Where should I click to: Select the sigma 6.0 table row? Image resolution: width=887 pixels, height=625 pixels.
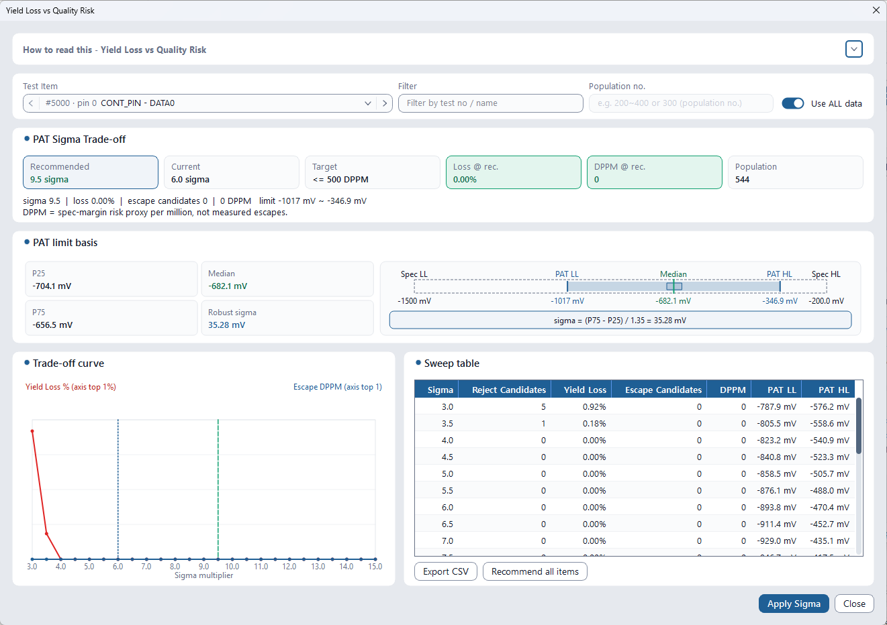(x=635, y=508)
